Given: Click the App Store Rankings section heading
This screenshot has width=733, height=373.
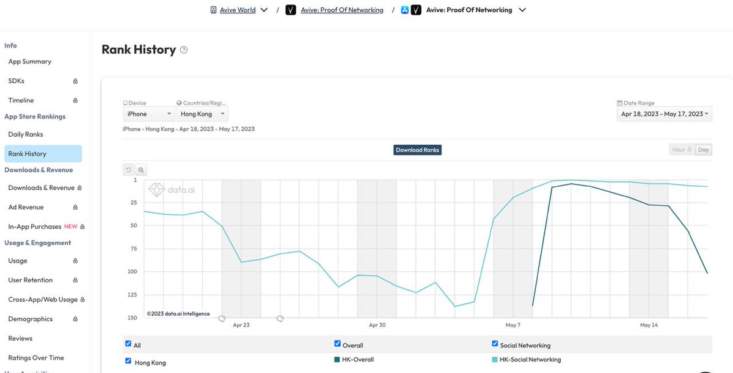Looking at the screenshot, I should (35, 117).
